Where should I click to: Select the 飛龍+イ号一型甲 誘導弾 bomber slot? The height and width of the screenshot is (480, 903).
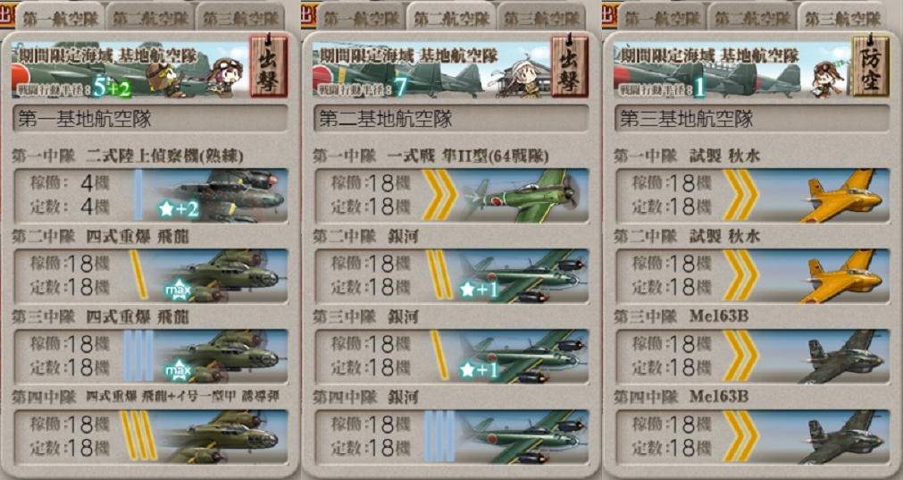151,437
